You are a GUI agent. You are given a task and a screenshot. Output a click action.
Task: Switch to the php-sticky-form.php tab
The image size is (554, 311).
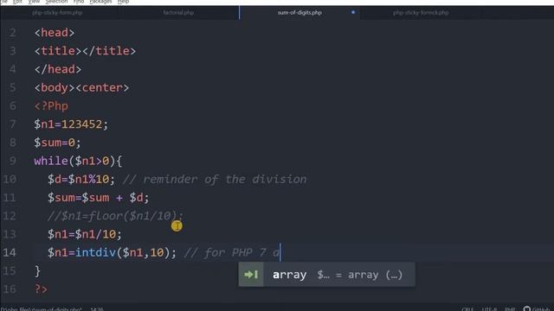click(57, 13)
